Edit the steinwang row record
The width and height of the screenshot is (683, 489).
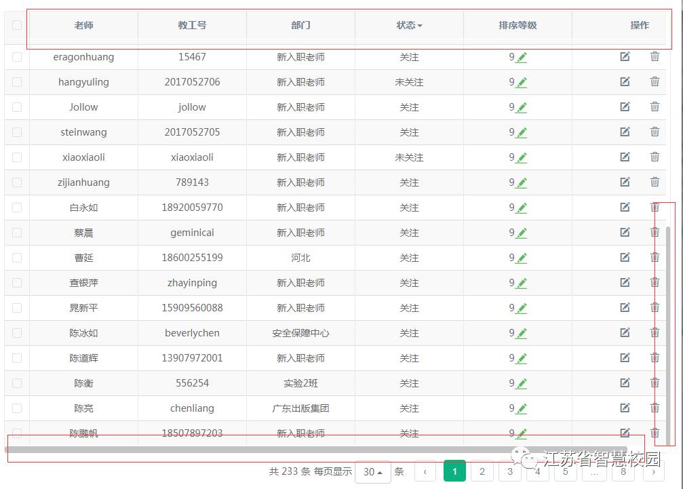[625, 132]
